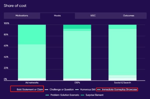Click the Challenge or Question color marker
Image resolution: width=150 pixels, height=99 pixels.
(46, 90)
